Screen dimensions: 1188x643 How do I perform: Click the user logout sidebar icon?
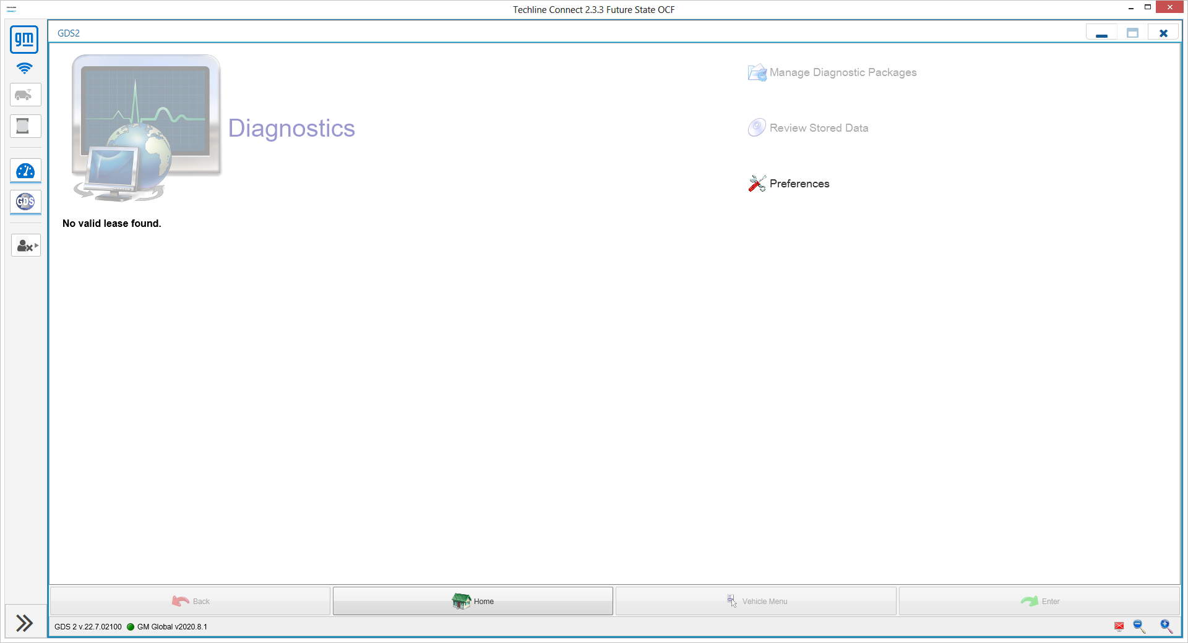25,245
